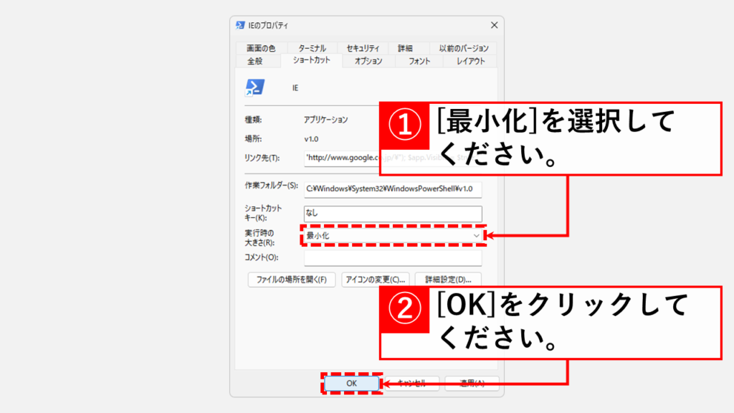Open 詳細設定(D)... button
Viewport: 734px width, 413px height.
pyautogui.click(x=448, y=280)
